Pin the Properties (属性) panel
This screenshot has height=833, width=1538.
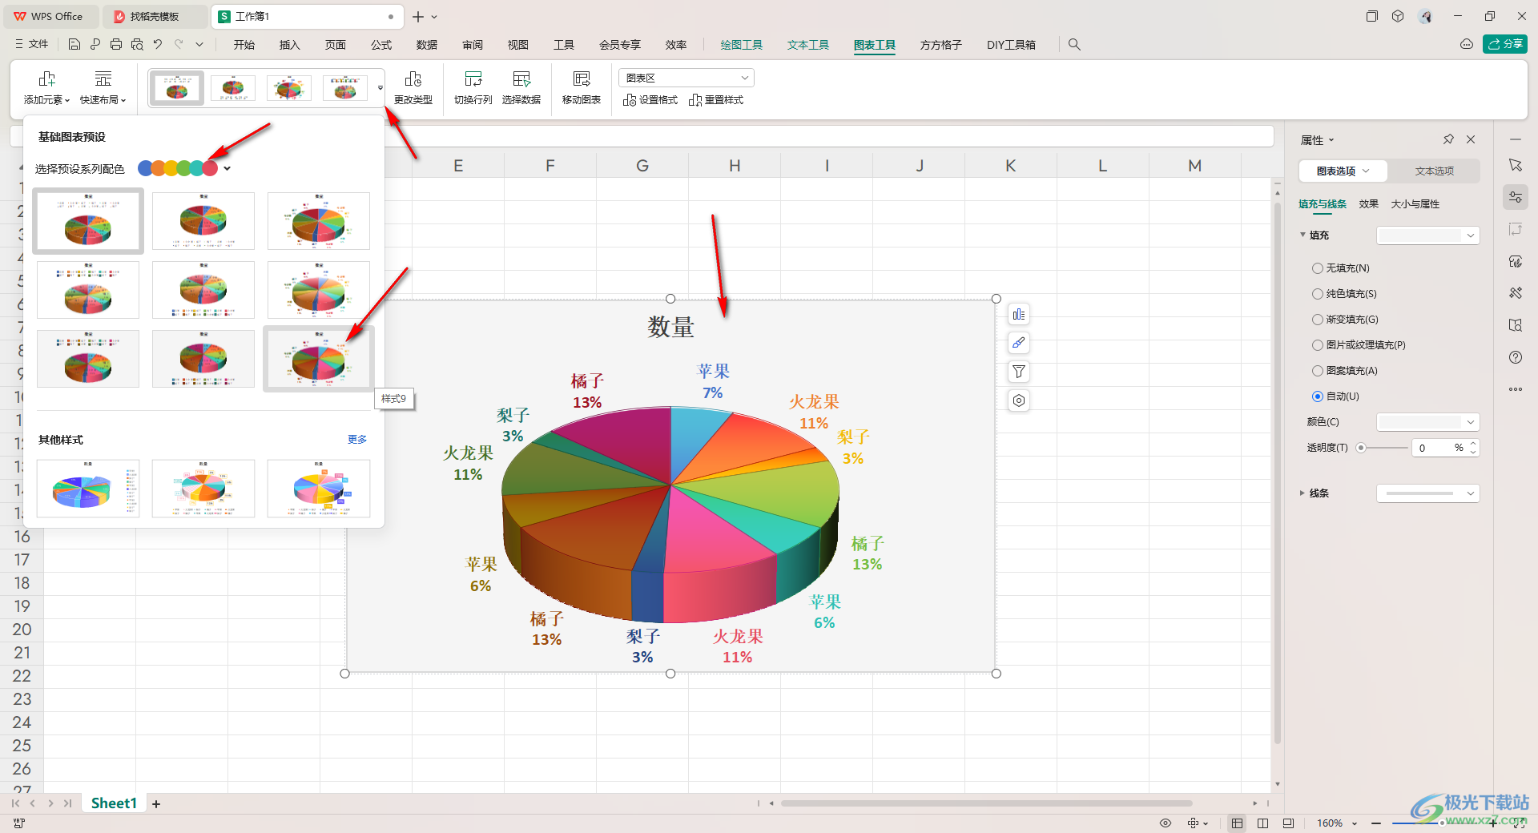tap(1448, 139)
